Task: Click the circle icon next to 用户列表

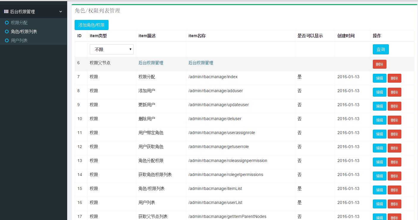Action: (x=7, y=40)
